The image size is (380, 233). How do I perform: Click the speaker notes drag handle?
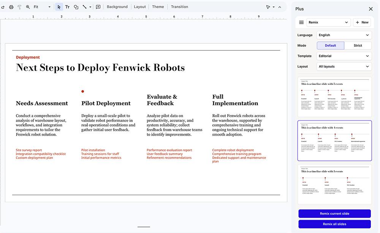(144, 227)
